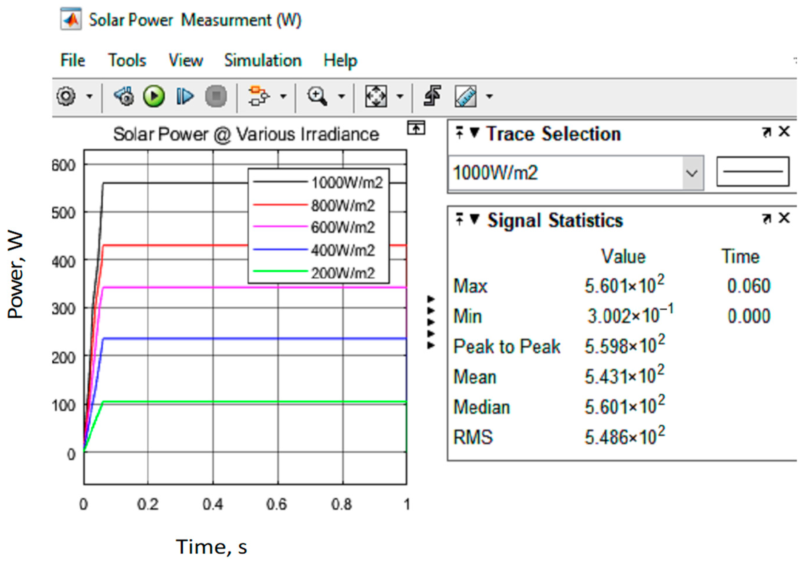Open the configuration properties gear icon
Viewport: 807px width, 564px height.
pos(66,96)
